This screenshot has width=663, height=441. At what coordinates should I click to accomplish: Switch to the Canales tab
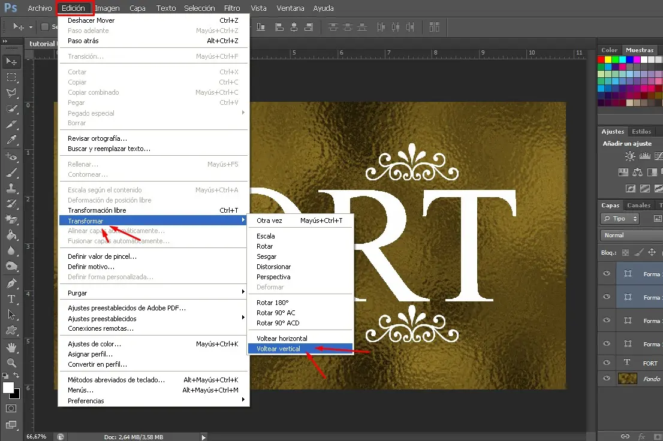coord(638,206)
